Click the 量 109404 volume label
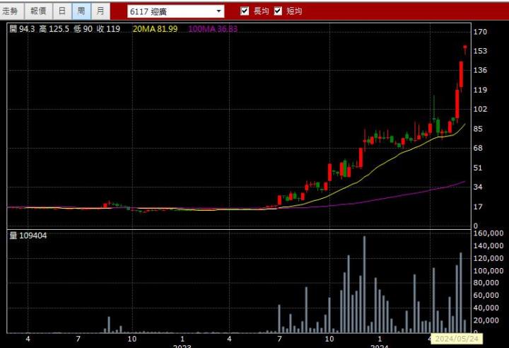The width and height of the screenshot is (509, 348). coord(28,235)
